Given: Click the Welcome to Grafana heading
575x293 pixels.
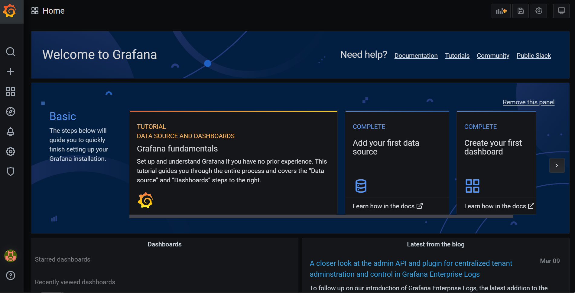Looking at the screenshot, I should (x=99, y=55).
